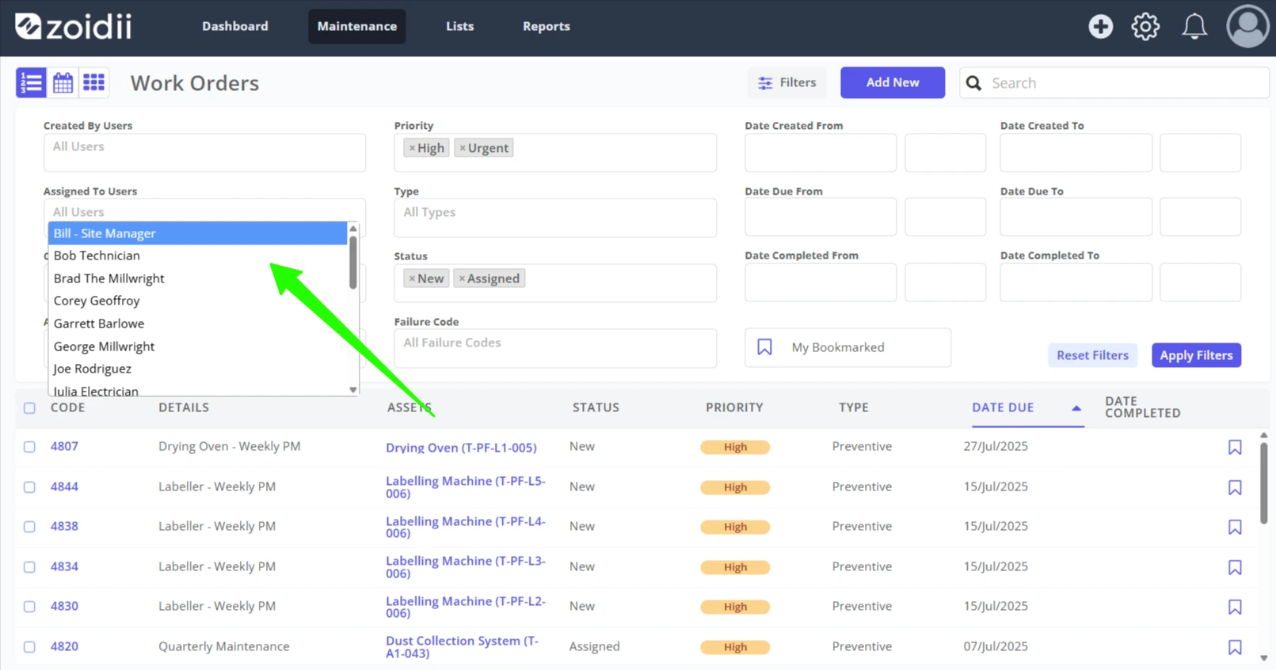
Task: Sort by PRIORITY column header
Action: pos(734,407)
